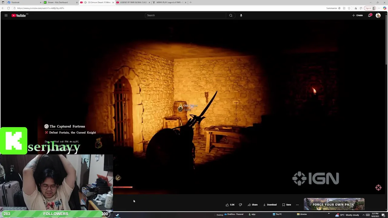Image resolution: width=388 pixels, height=218 pixels.
Task: Open the Copilot icon in the browser toolbar
Action: coord(384,8)
